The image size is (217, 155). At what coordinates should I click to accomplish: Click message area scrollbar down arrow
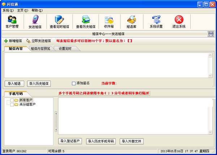[x=210, y=76]
